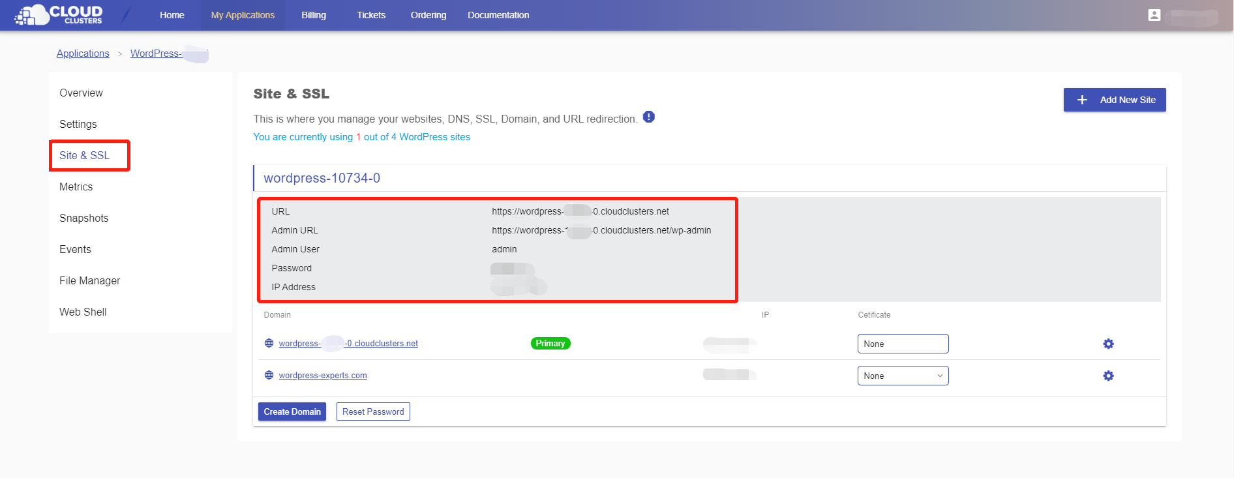Click plus icon on Add New Site
The width and height of the screenshot is (1234, 478).
click(x=1082, y=100)
